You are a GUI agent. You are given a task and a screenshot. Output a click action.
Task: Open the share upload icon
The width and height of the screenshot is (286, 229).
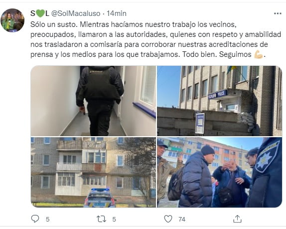tap(237, 219)
